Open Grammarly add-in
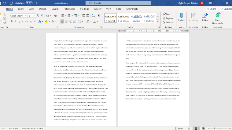The image size is (232, 130). coord(217,19)
